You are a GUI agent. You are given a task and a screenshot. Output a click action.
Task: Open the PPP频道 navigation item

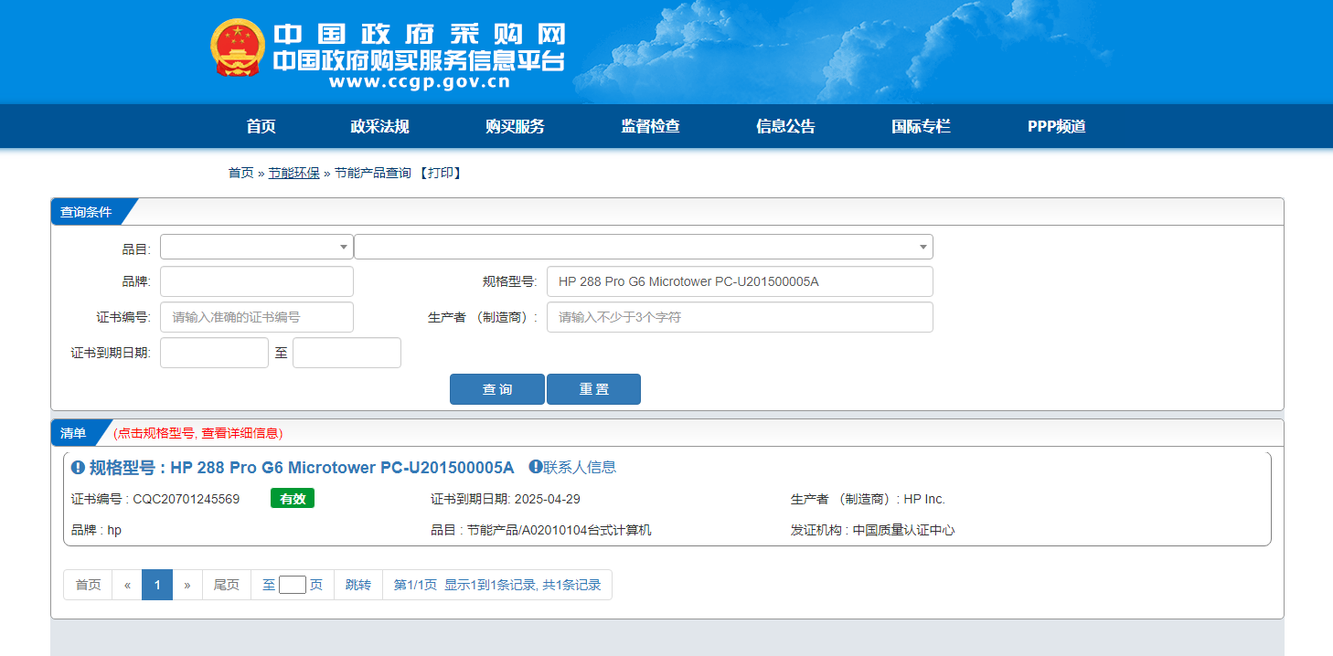[1056, 127]
